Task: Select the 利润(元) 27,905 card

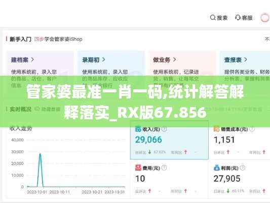Action: tap(239, 179)
